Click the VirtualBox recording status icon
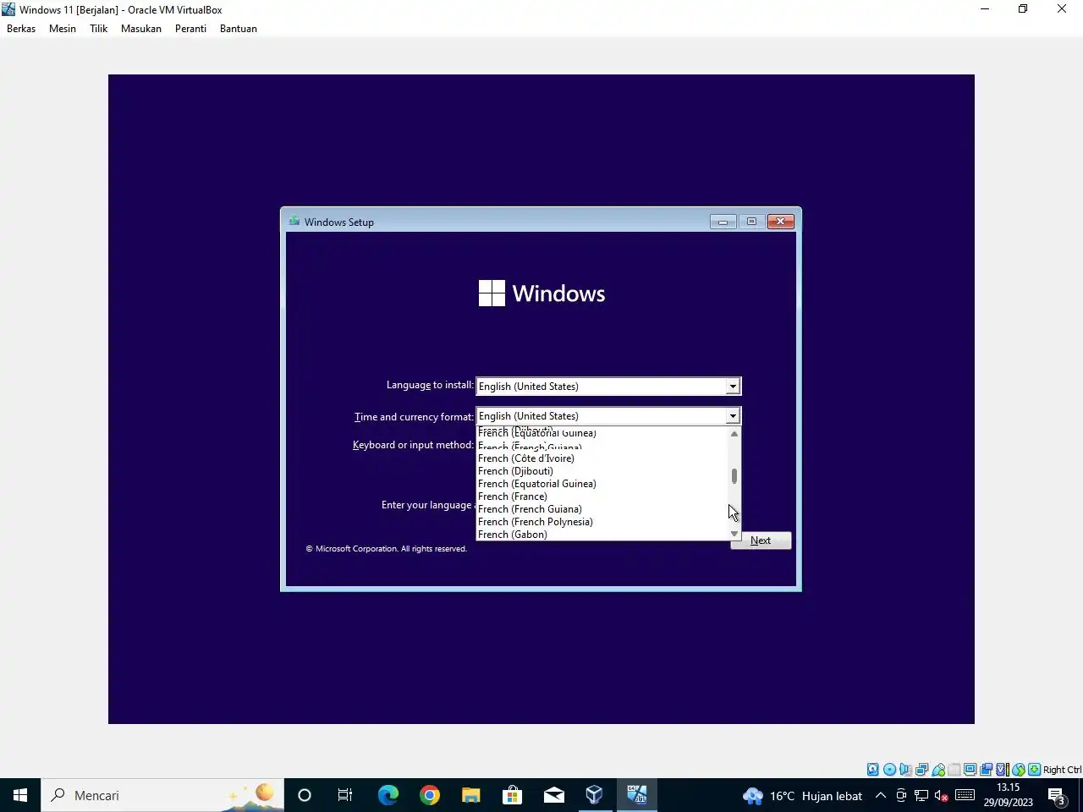 point(987,770)
